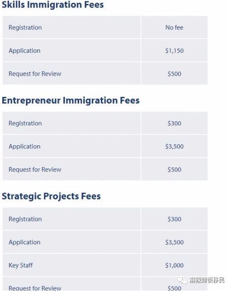228x295 pixels.
Task: Select the Skills Immigration Fees heading
Action: [53, 4]
